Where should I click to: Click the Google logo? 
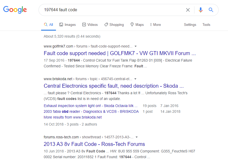coord(15,10)
